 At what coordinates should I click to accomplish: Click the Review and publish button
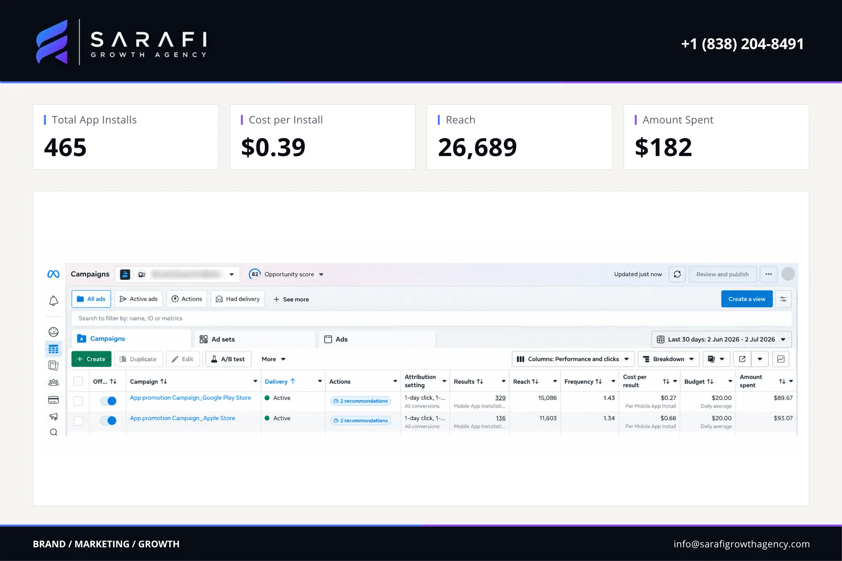tap(722, 274)
